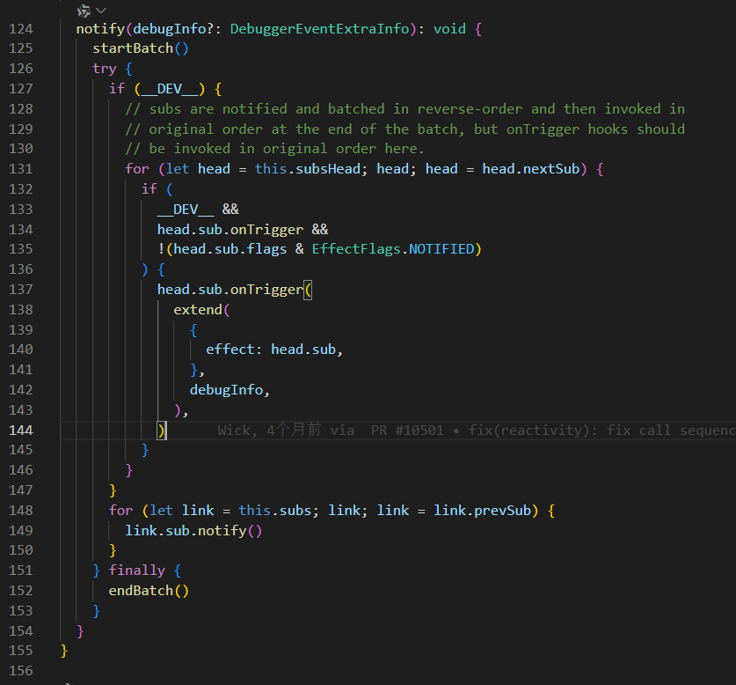Click the NOTIFIED enum member

click(x=441, y=249)
